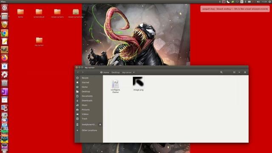272x153 pixels.
Task: Open Trash in the Files sidebar
Action: tap(89, 119)
